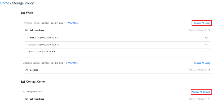Image resolution: width=212 pixels, height=102 pixels.
Task: Open Manage All Users above Meetings
Action: click(x=202, y=63)
